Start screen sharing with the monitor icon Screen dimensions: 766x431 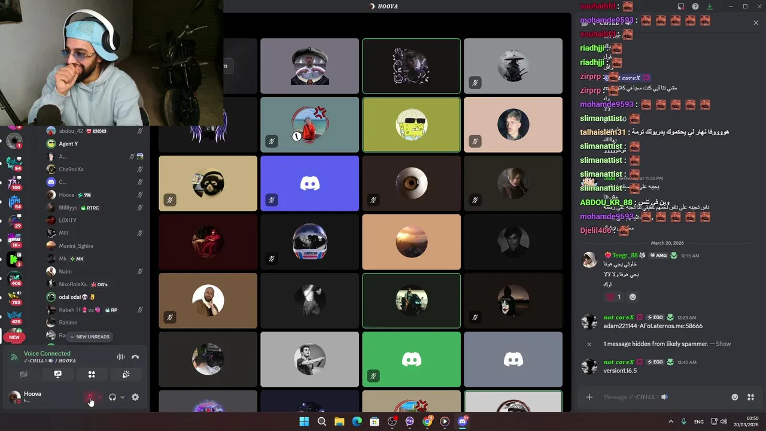tap(57, 374)
